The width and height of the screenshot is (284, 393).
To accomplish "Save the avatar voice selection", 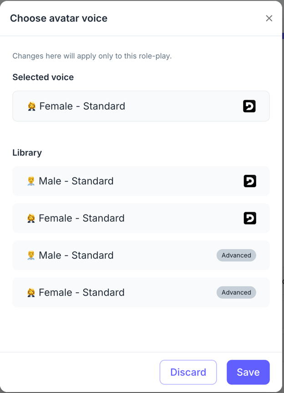I will [248, 372].
